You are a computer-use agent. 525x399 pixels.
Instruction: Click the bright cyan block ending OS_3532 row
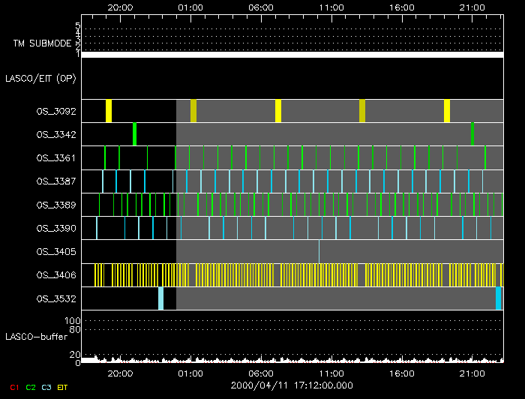point(499,298)
